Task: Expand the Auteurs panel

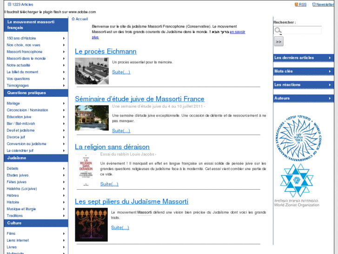Action: coord(303,98)
